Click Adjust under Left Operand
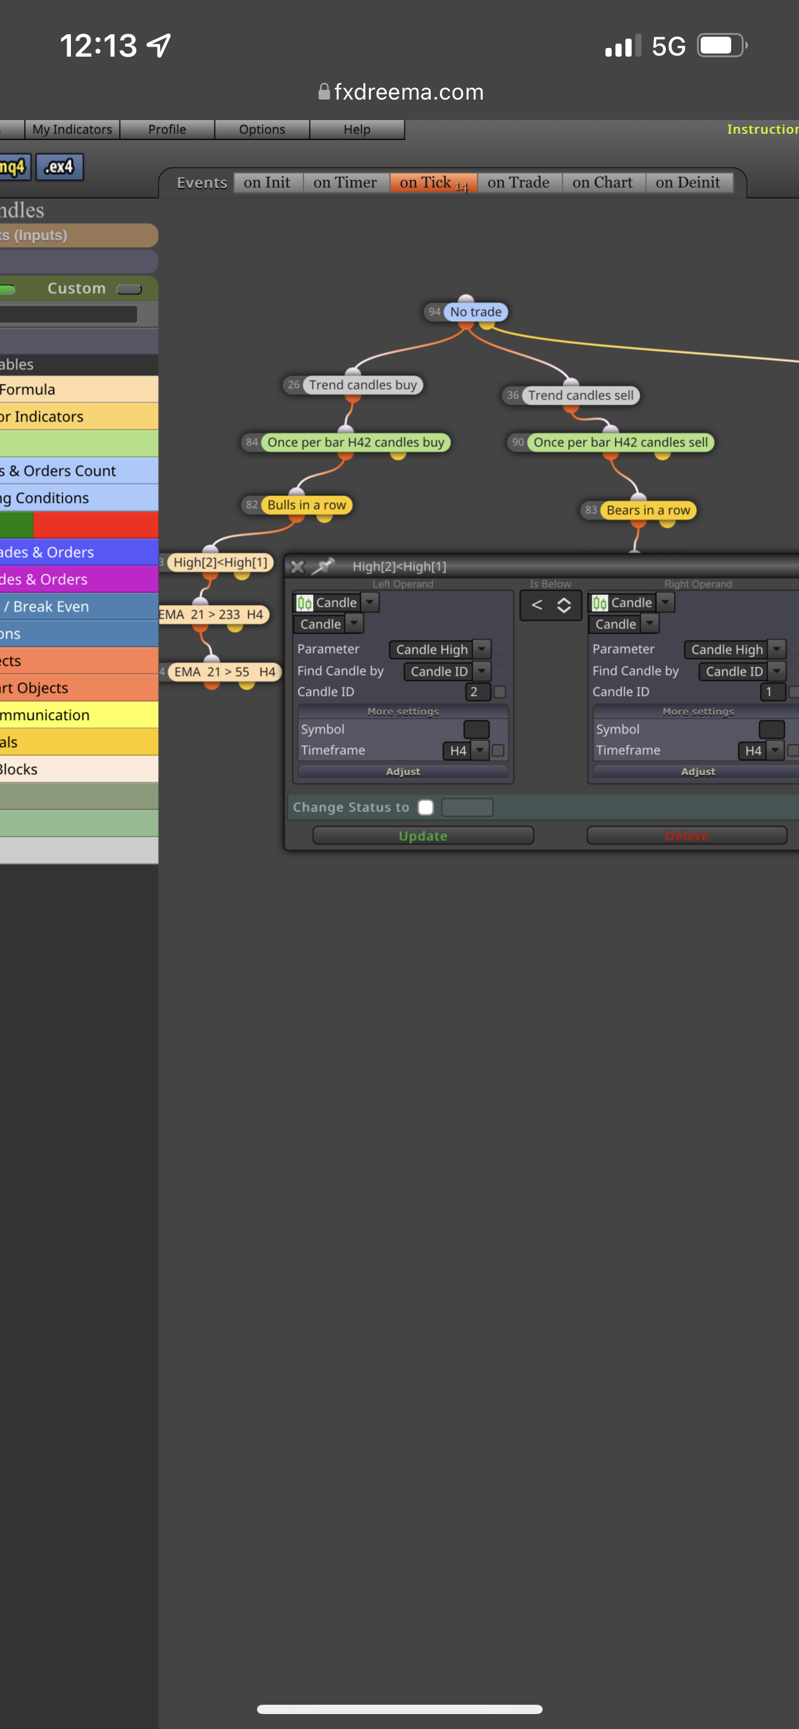 tap(403, 772)
